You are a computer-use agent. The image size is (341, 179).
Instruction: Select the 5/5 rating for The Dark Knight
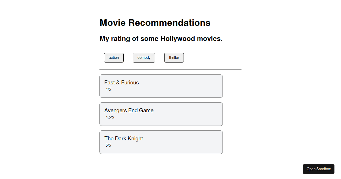pos(108,145)
